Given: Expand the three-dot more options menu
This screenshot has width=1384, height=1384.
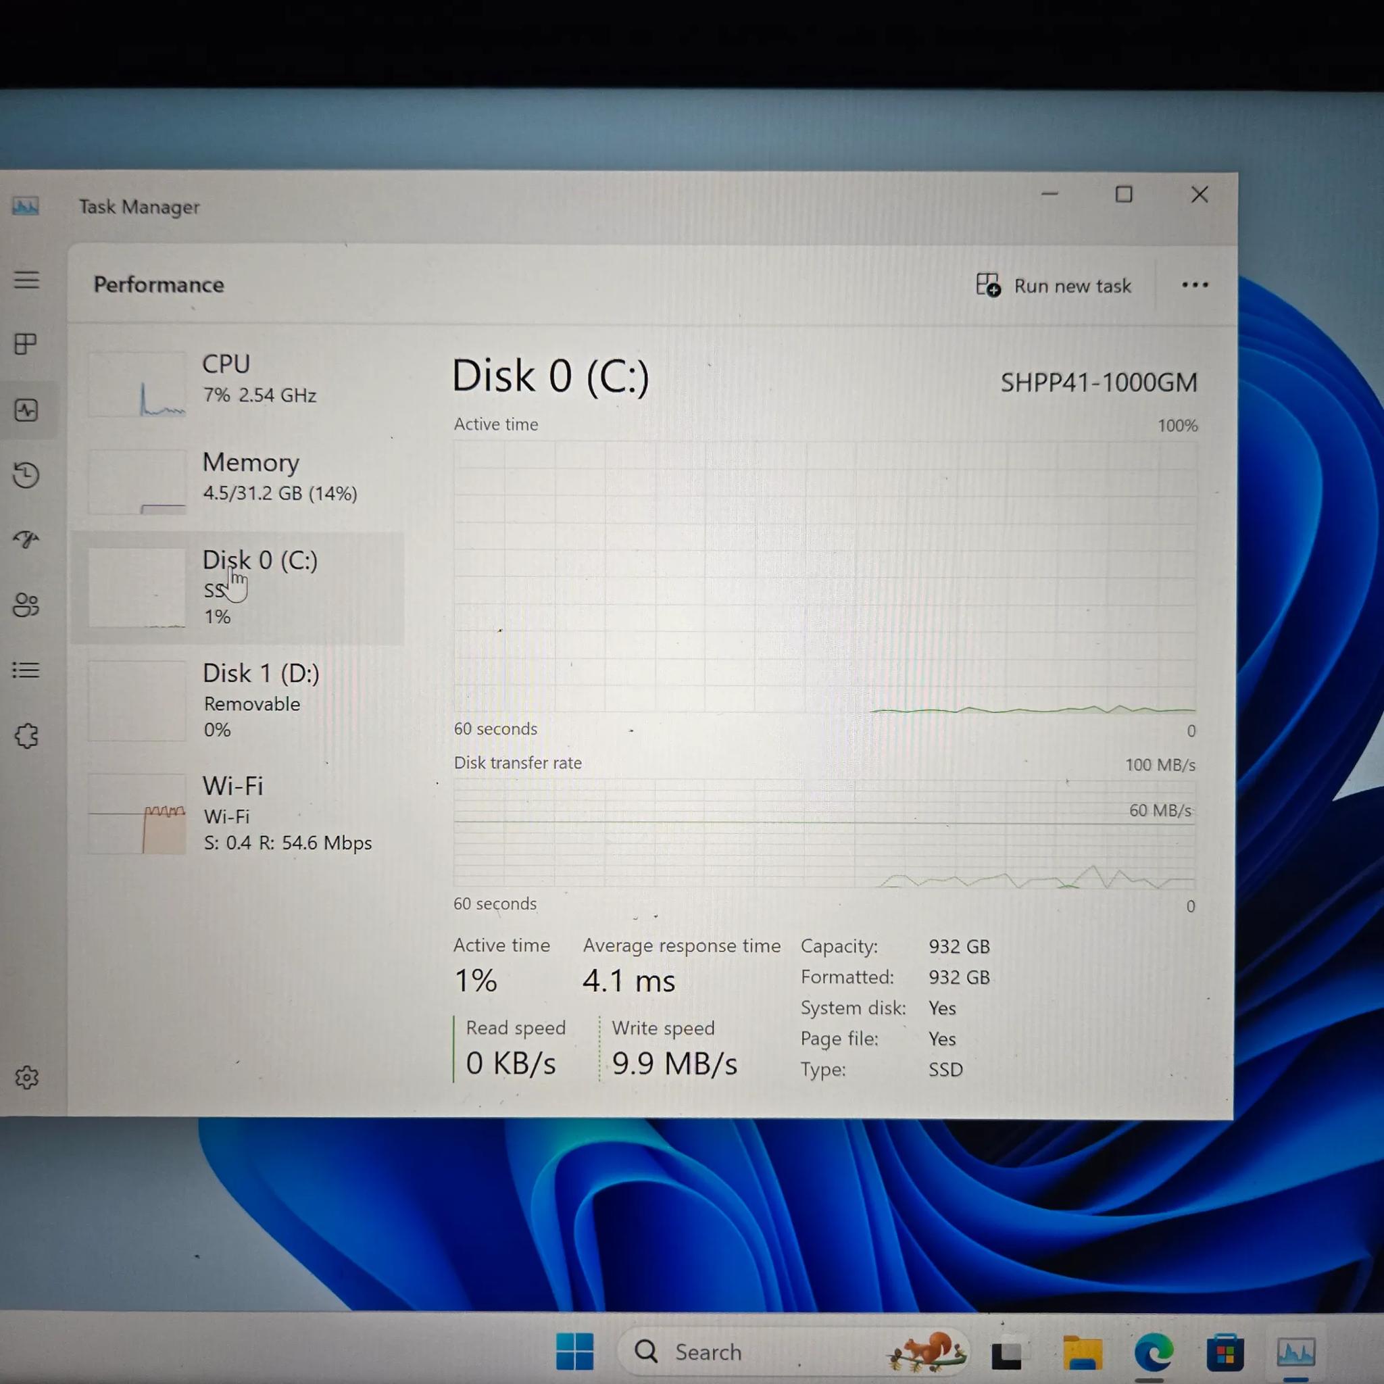Looking at the screenshot, I should coord(1194,285).
